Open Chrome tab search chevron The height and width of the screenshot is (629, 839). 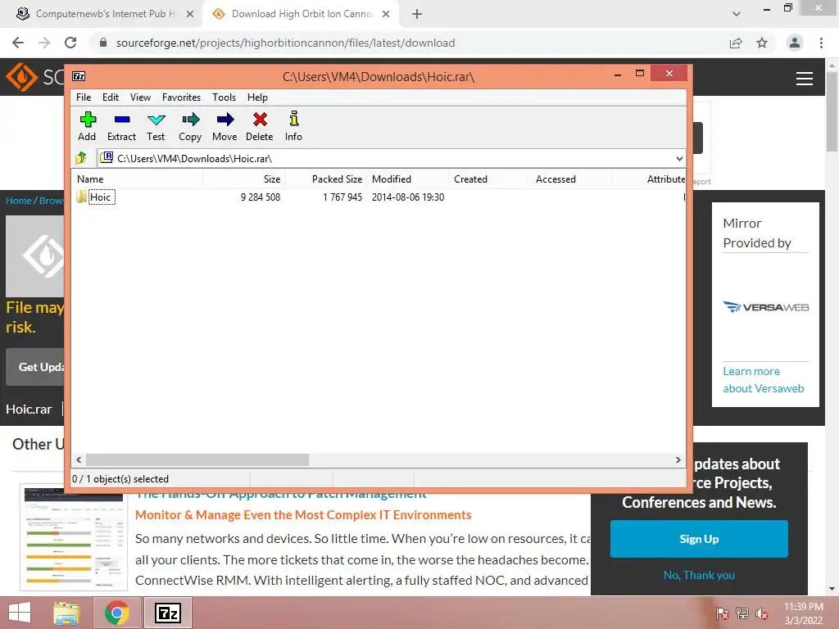click(737, 14)
